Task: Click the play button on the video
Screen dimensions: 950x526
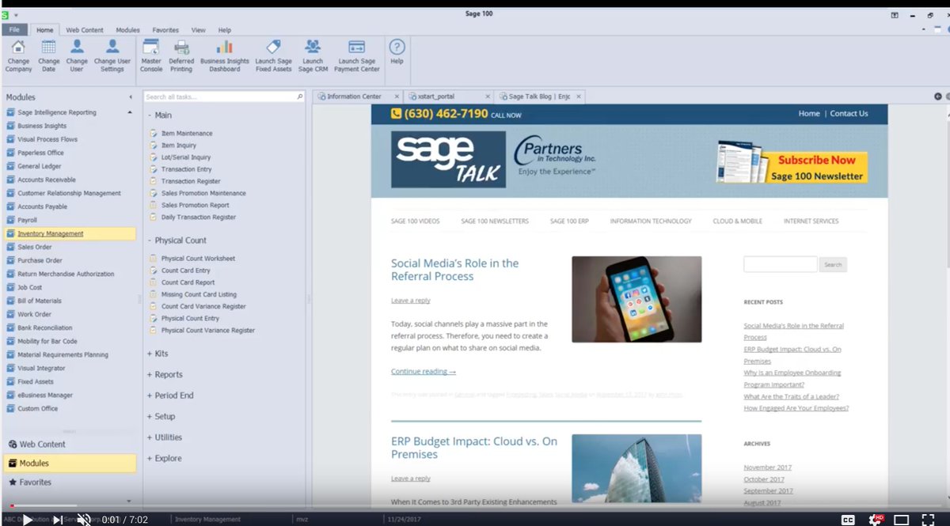Action: [x=28, y=519]
